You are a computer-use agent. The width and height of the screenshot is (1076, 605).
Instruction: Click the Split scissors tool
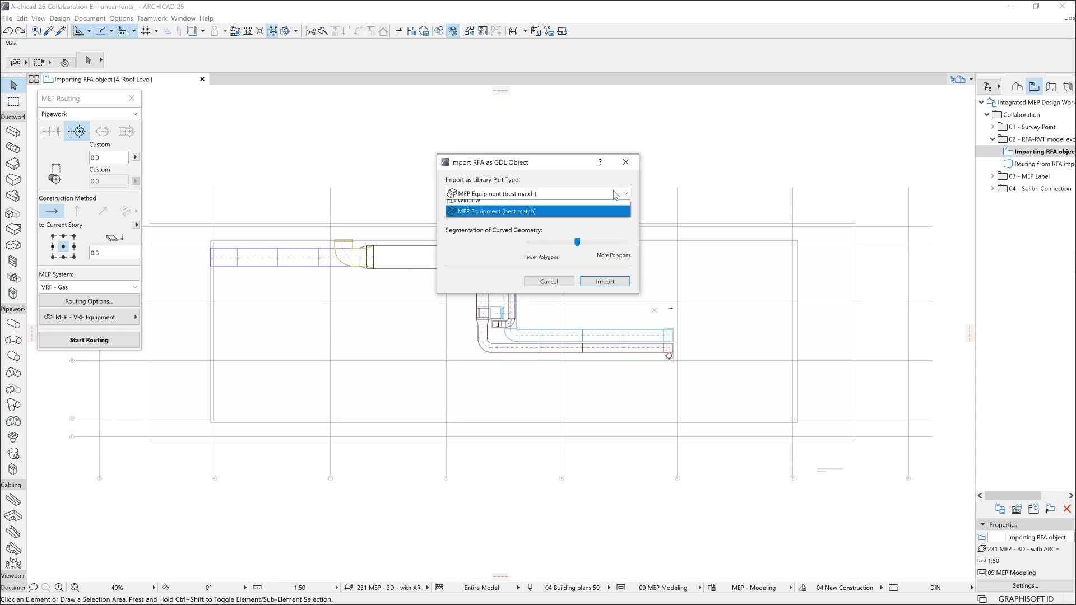click(x=310, y=31)
